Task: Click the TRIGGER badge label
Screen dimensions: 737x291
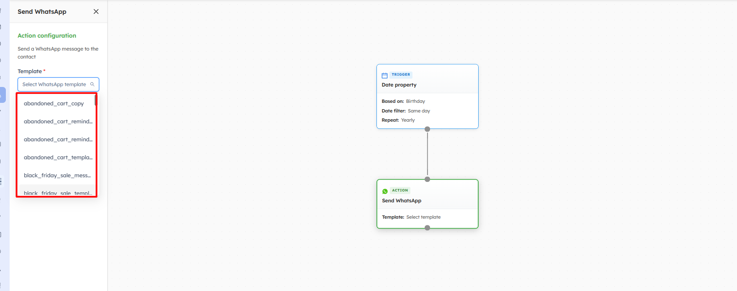Action: 401,75
